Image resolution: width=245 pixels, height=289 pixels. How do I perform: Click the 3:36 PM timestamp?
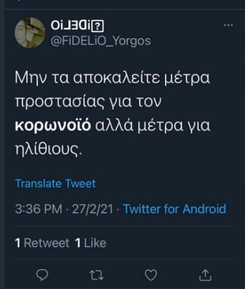tap(39, 209)
